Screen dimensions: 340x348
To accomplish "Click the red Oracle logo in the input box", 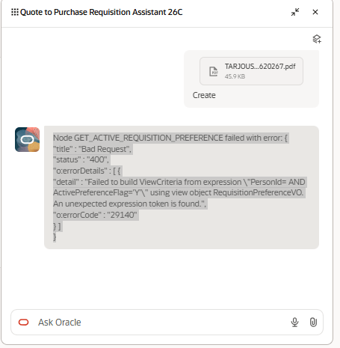I will [24, 323].
